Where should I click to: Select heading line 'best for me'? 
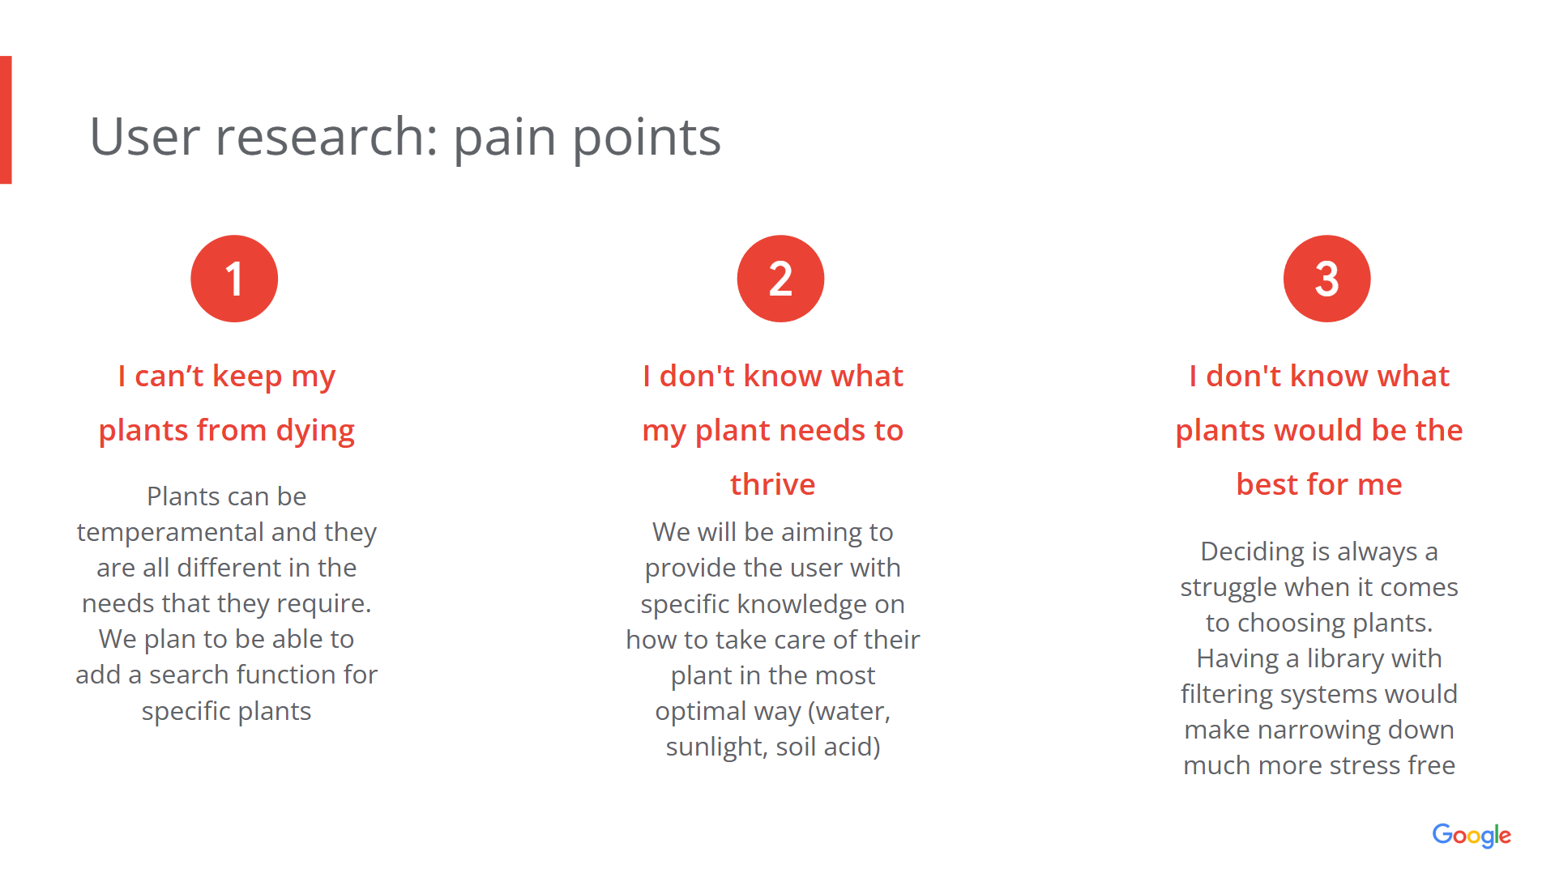1319,484
